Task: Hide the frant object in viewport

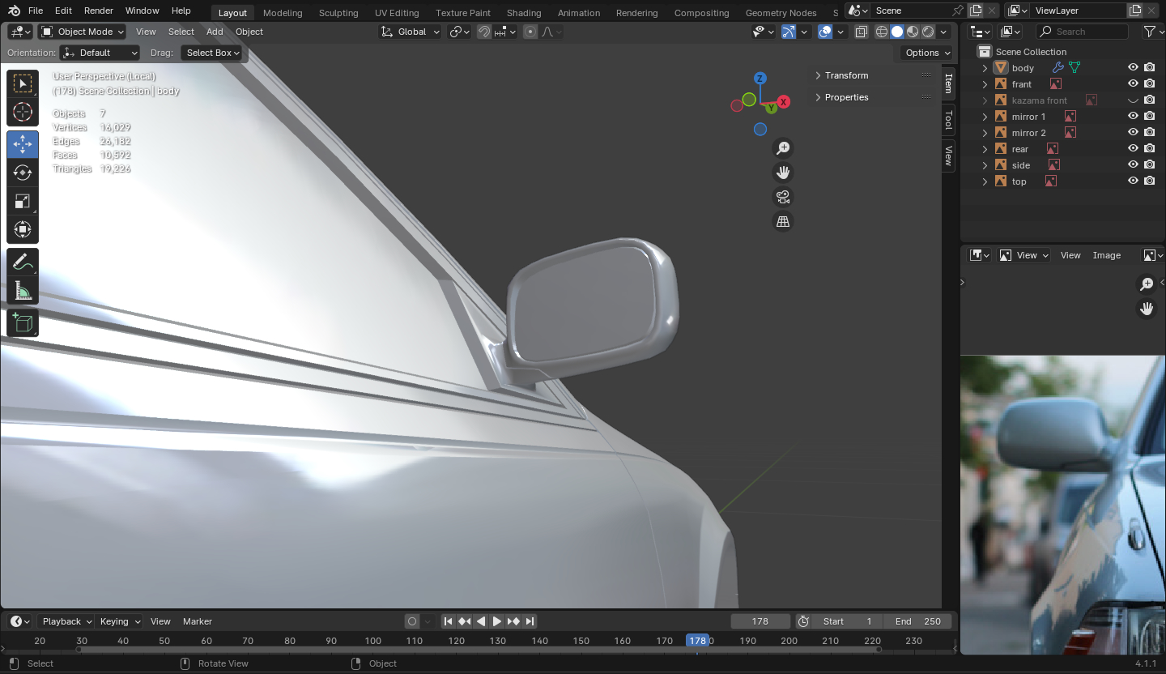Action: pyautogui.click(x=1133, y=84)
